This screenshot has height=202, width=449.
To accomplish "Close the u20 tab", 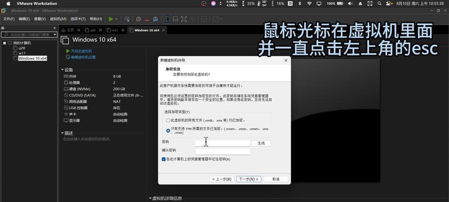I will click(101, 30).
